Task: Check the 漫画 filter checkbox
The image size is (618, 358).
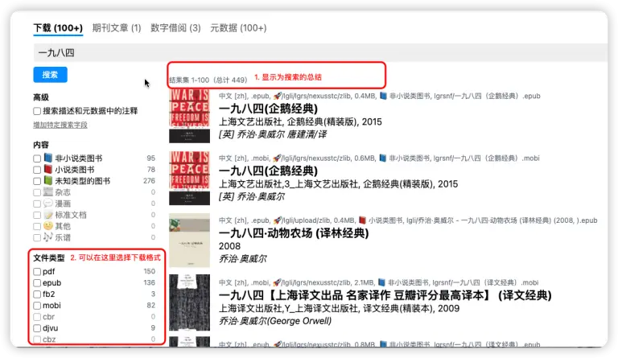Action: [37, 204]
